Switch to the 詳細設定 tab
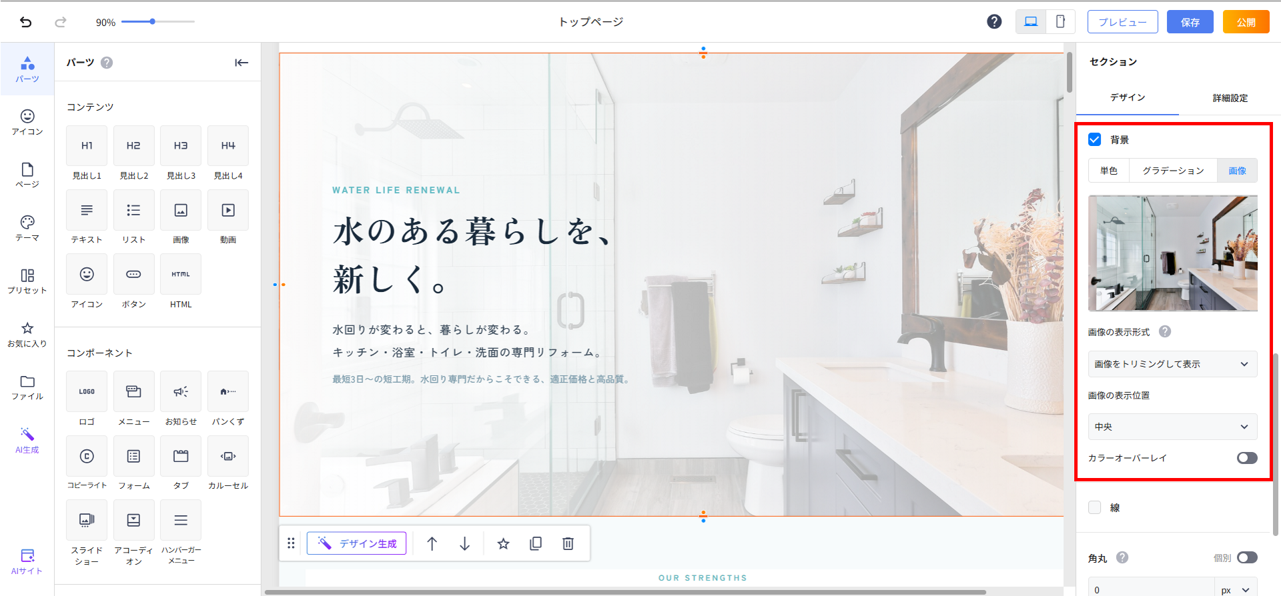 [x=1230, y=98]
